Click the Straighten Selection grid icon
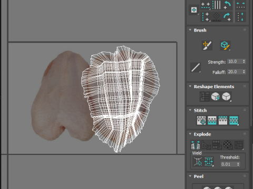Screen dimensions: 253x189 tap(205, 97)
